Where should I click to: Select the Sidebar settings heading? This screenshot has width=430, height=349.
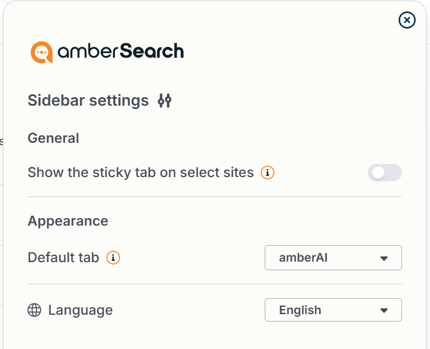click(88, 101)
